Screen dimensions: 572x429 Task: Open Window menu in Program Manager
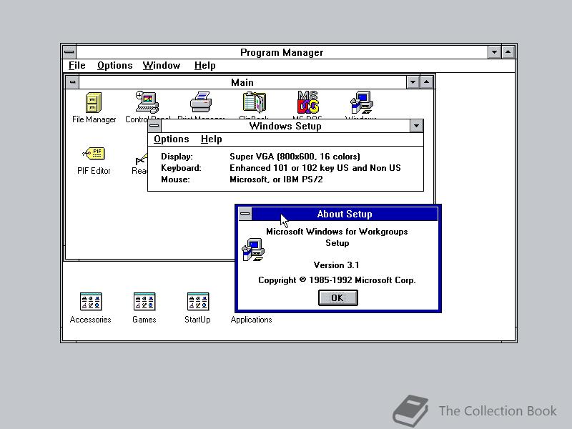162,66
